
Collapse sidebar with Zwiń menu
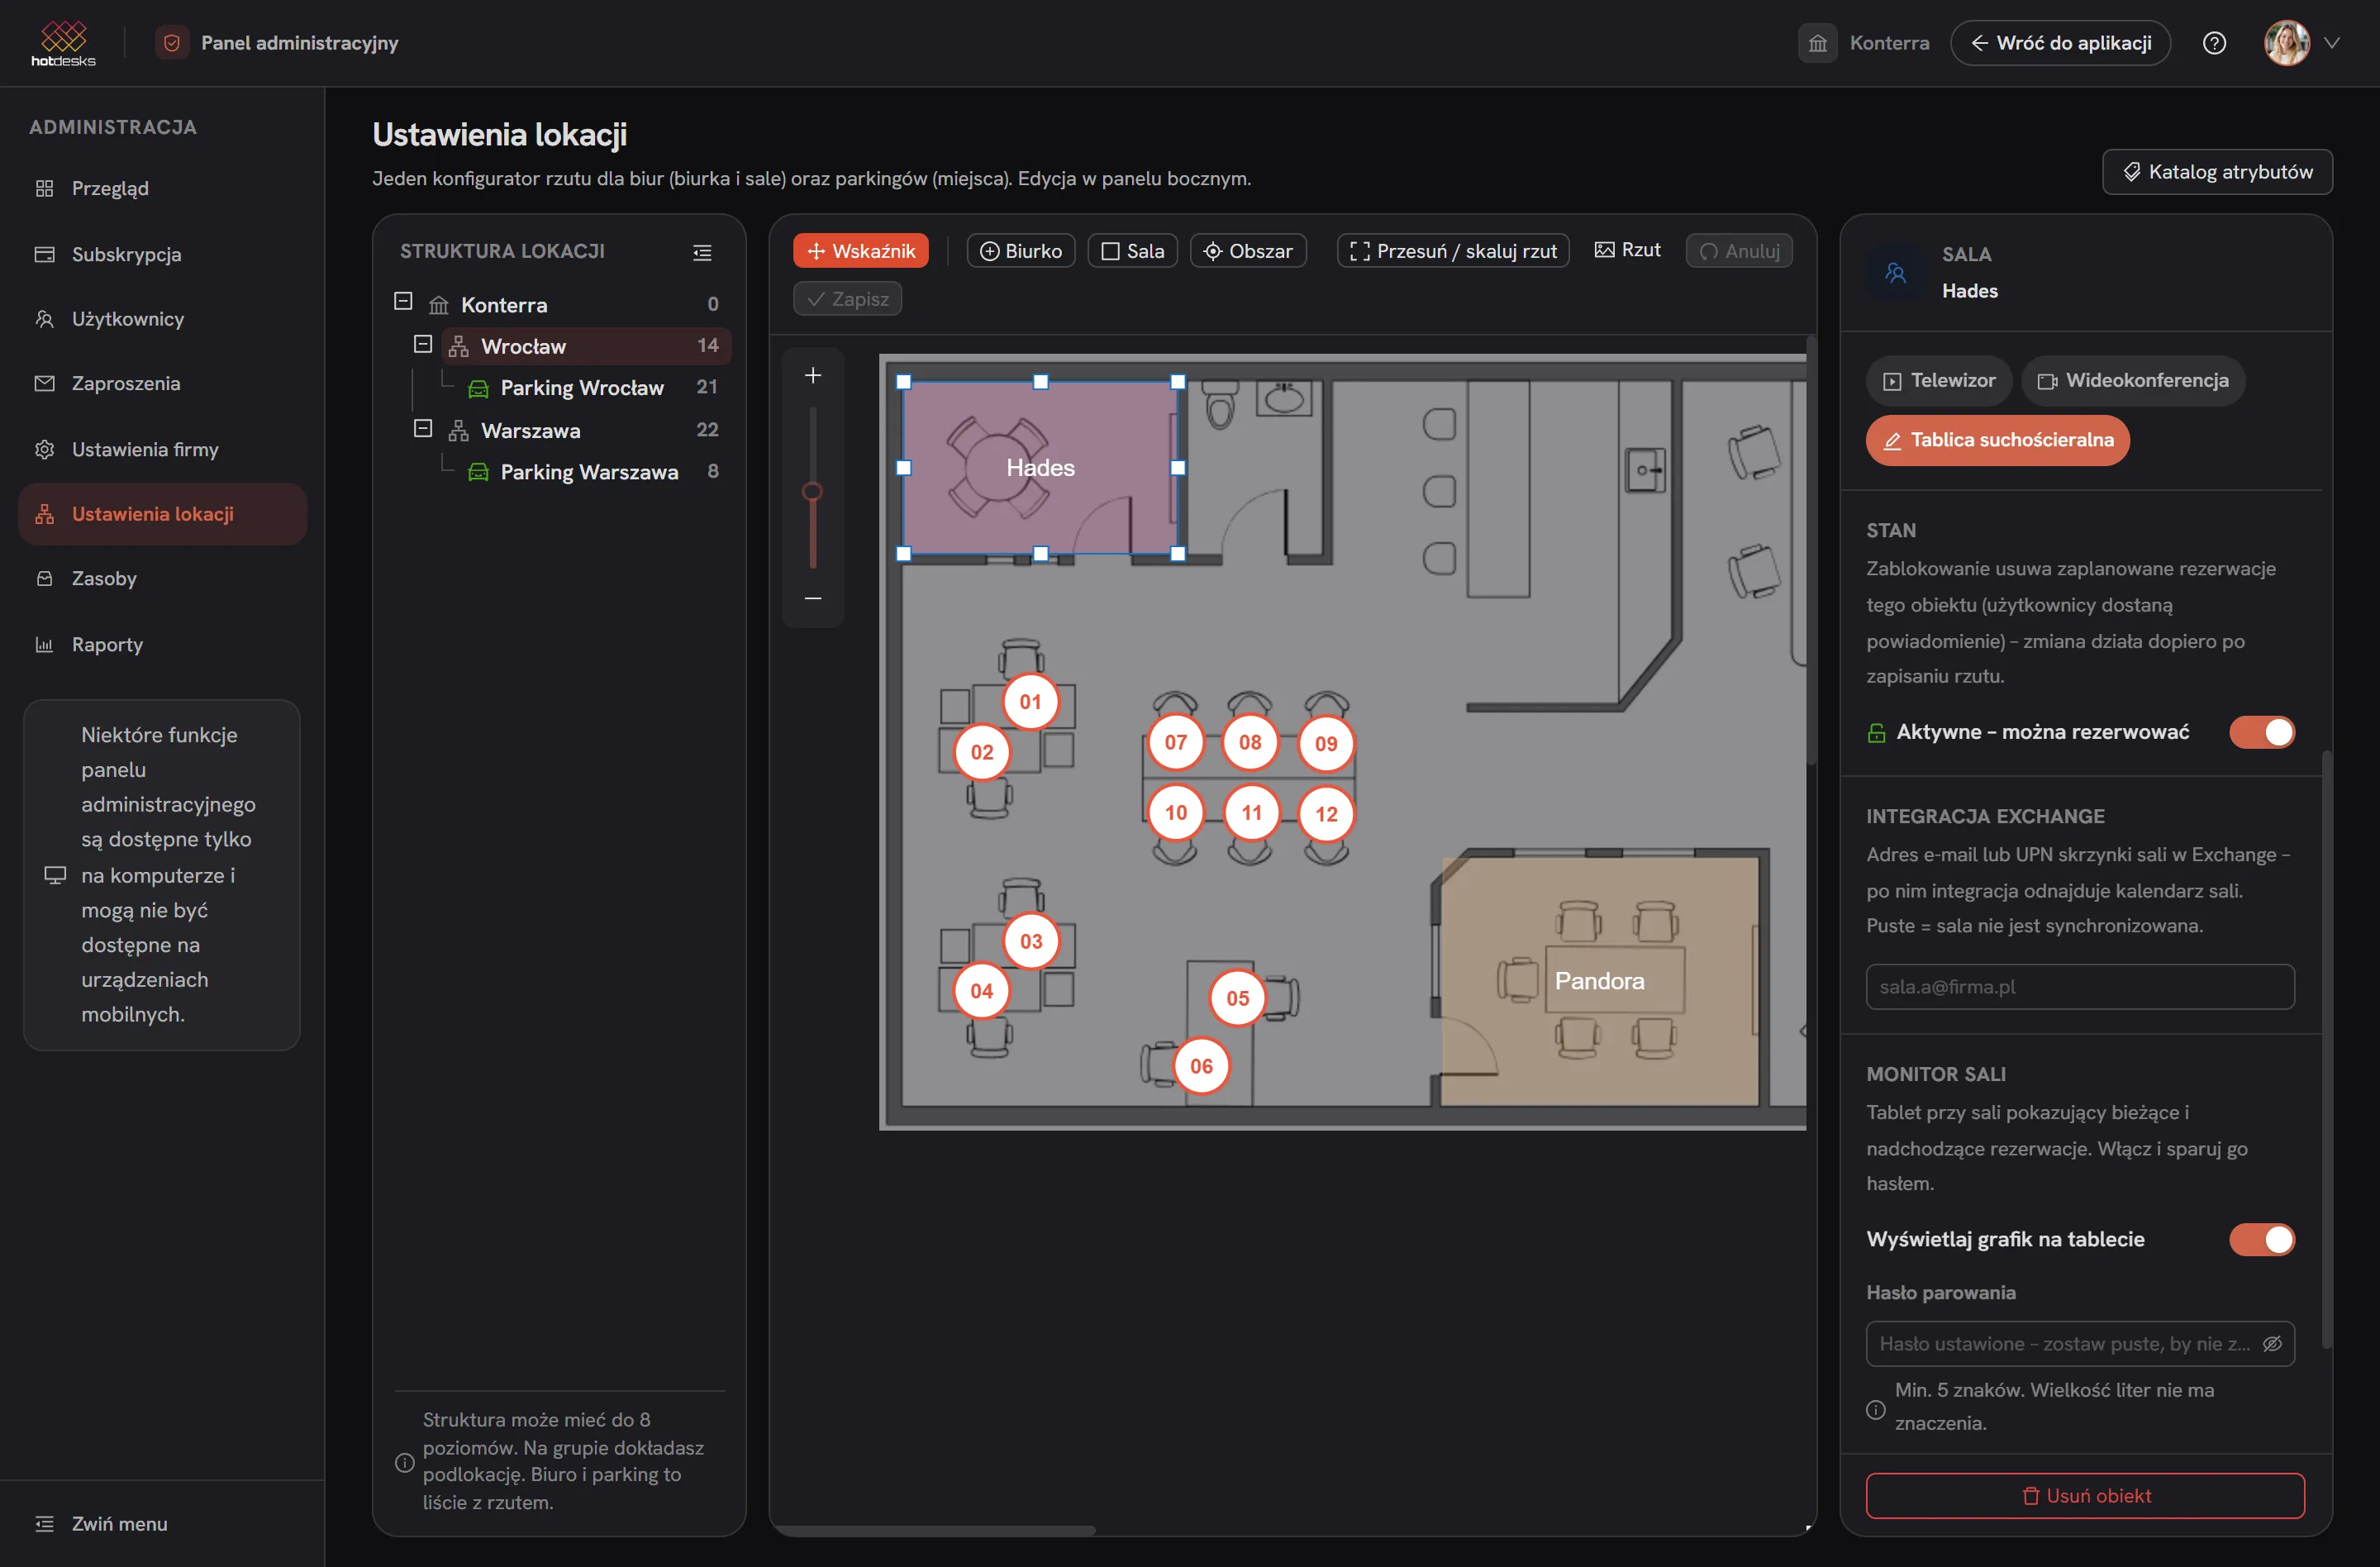[x=101, y=1524]
